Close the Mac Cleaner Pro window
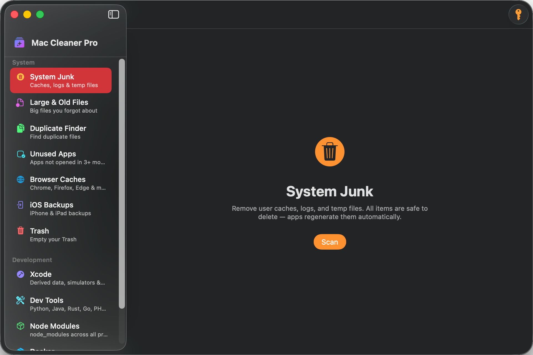The image size is (533, 355). (14, 14)
